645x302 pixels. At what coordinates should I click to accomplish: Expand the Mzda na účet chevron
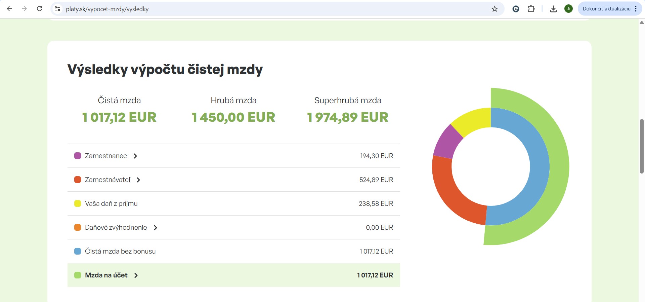tap(136, 275)
